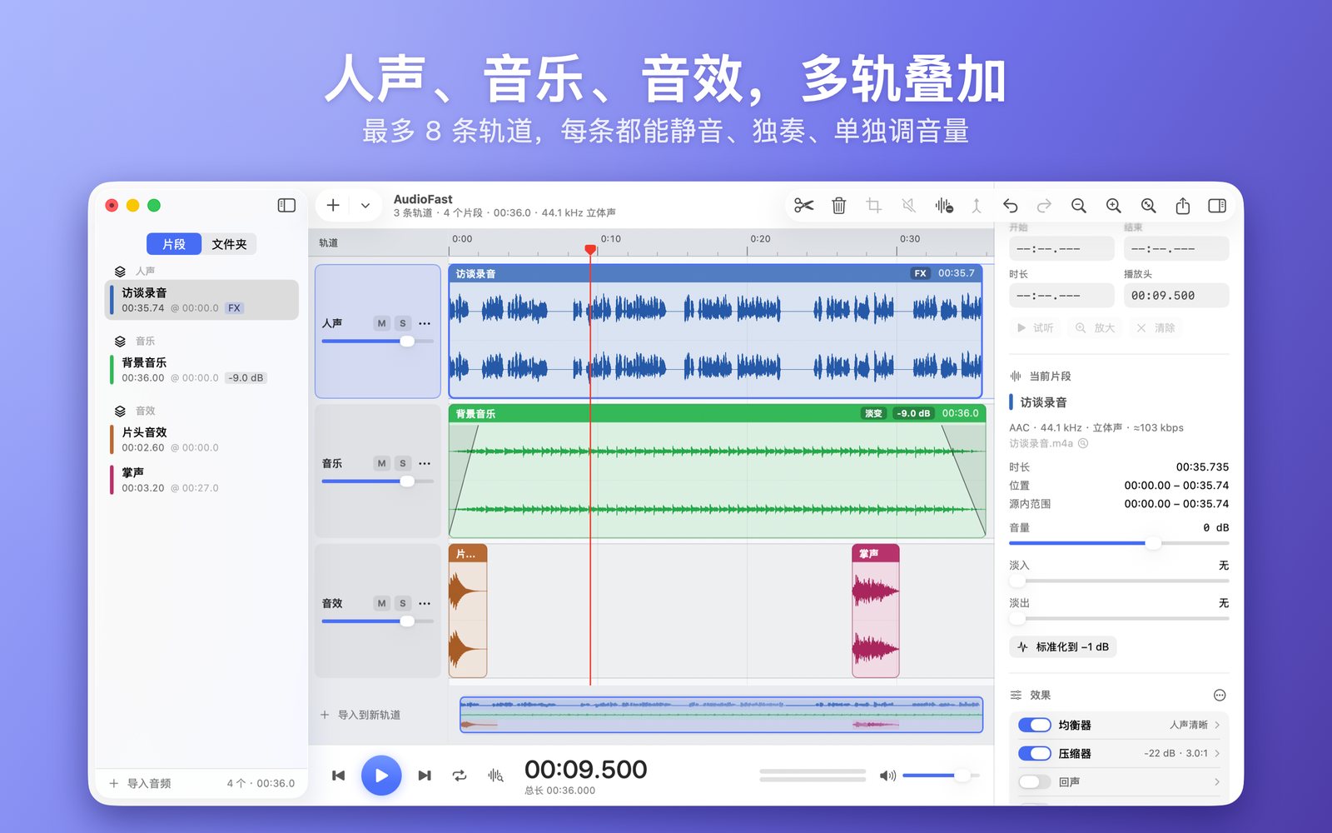This screenshot has height=833, width=1332.
Task: Click the crop tool icon
Action: 874,206
